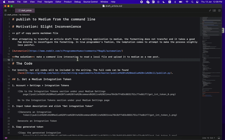Open the Help menu
225x140 pixels.
click(113, 2)
